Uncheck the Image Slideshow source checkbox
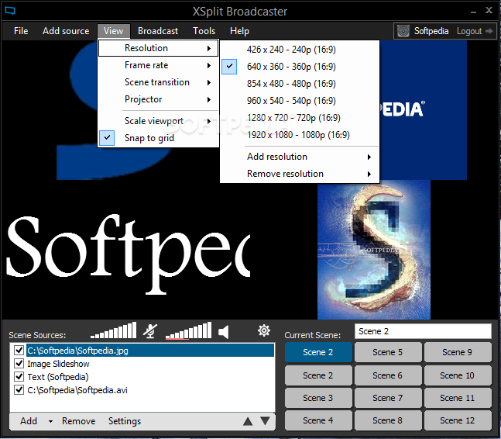 (x=19, y=364)
